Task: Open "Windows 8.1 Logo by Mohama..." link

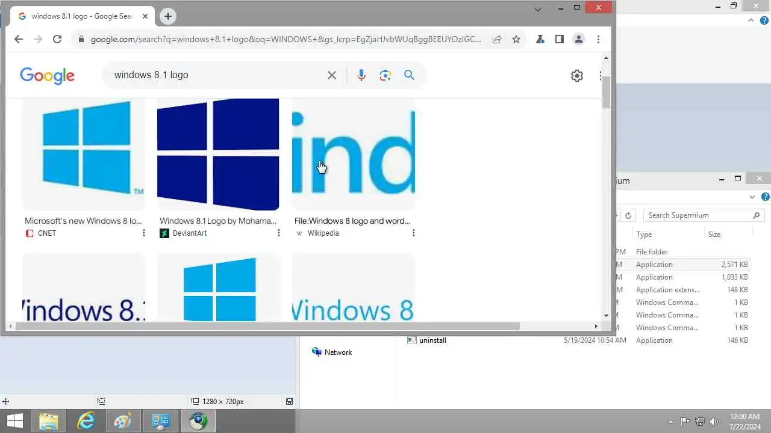Action: point(218,221)
